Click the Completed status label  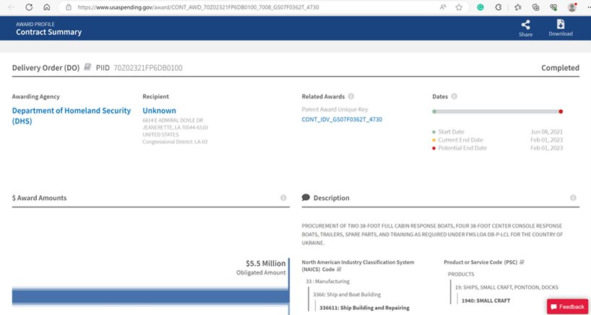point(560,68)
